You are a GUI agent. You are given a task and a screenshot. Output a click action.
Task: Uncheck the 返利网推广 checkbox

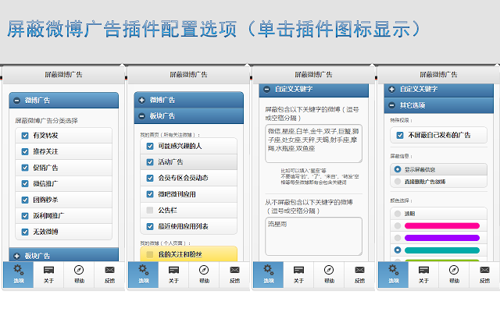(x=25, y=216)
